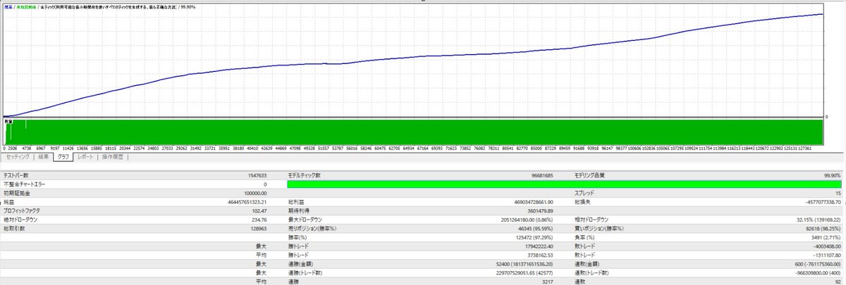Click the modeling quality value 99.90% in table

point(833,175)
